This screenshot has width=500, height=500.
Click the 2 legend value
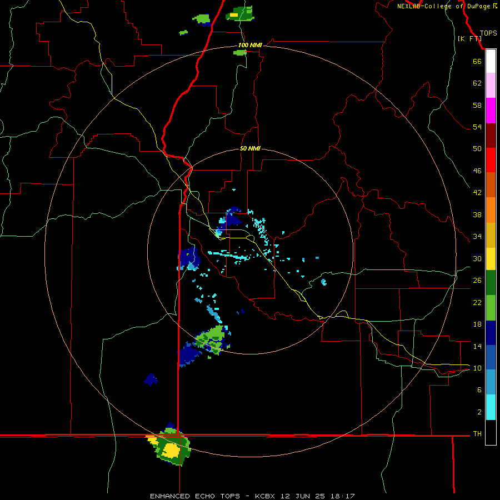point(479,412)
